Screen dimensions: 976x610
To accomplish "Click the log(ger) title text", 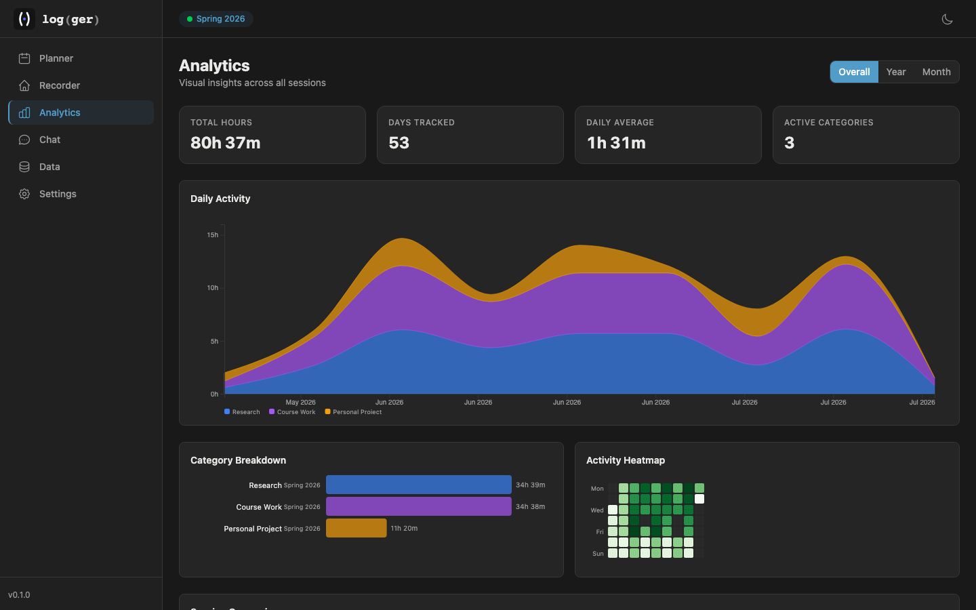I will 70,19.
